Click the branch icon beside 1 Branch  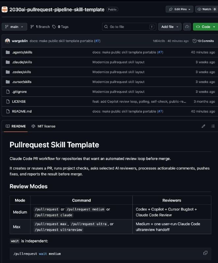32,27
